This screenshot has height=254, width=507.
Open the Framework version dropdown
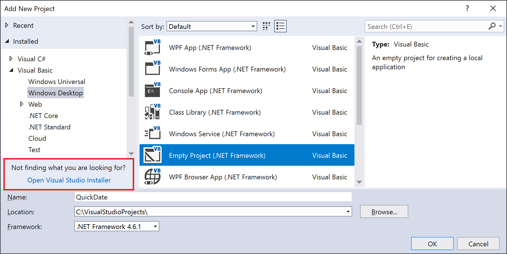(155, 226)
